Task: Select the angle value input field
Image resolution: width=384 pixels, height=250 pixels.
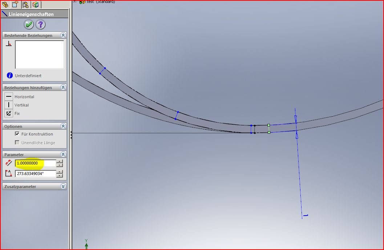Action: point(36,174)
